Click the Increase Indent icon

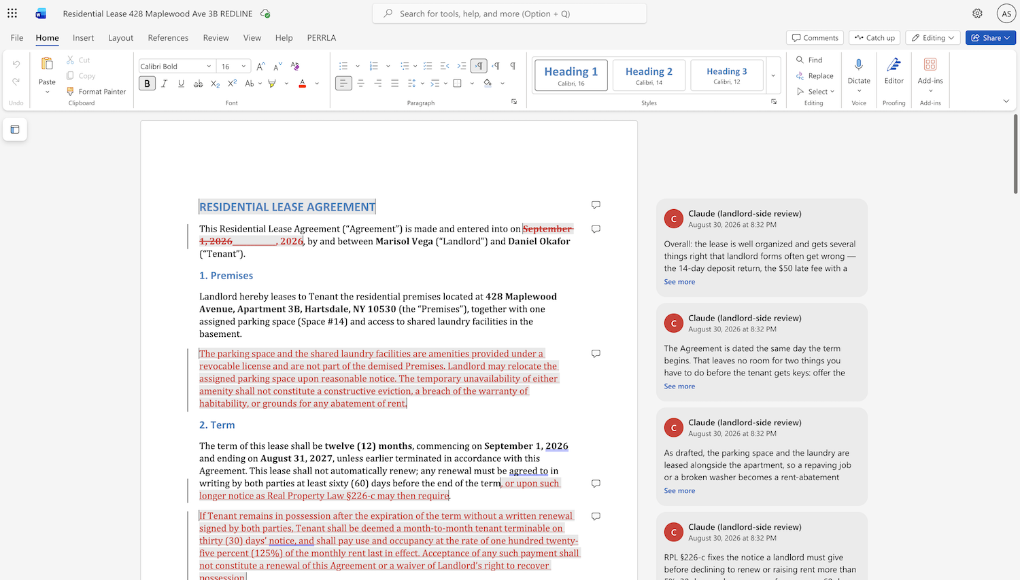click(462, 67)
